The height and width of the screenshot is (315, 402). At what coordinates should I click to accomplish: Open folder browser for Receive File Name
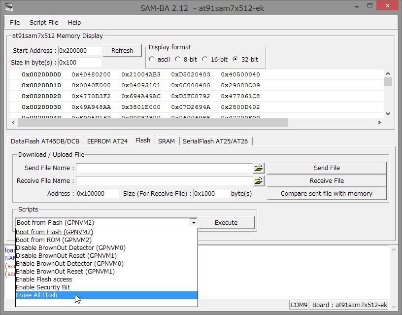259,181
